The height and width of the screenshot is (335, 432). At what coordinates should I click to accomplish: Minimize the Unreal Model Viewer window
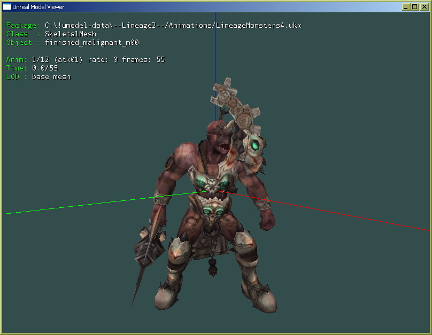pos(406,7)
